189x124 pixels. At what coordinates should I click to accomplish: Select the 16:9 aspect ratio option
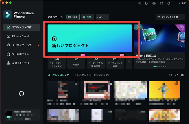(73, 17)
